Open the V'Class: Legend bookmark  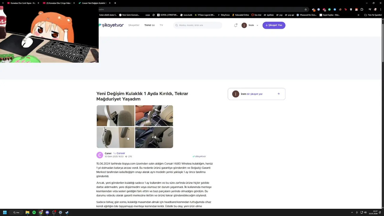click(205, 15)
